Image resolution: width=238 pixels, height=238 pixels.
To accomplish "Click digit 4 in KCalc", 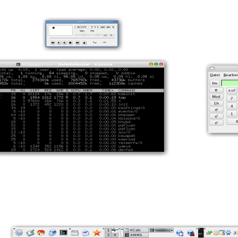I will (231, 106).
